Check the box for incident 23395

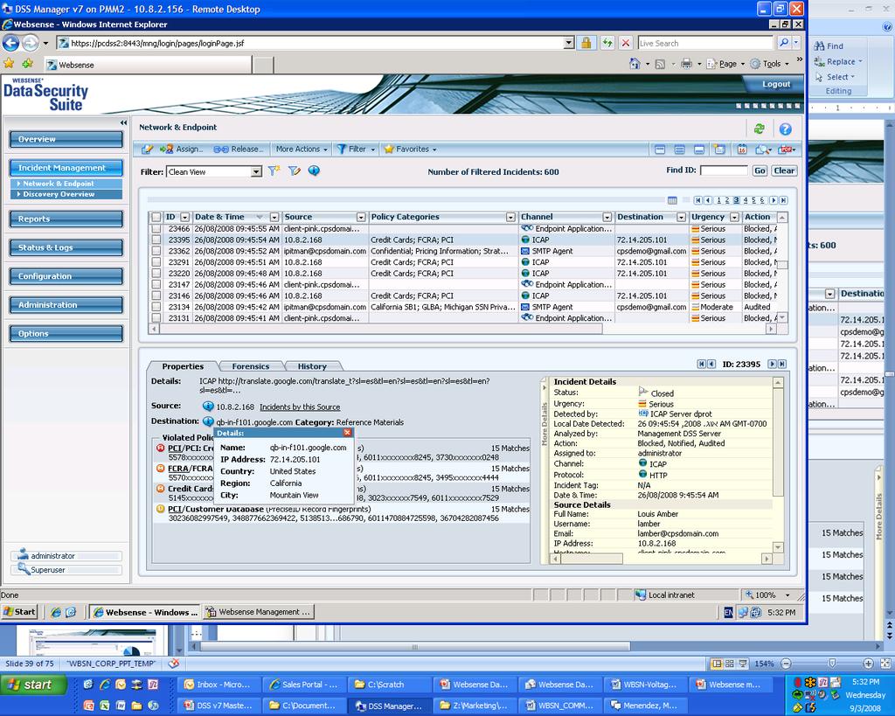pyautogui.click(x=156, y=240)
